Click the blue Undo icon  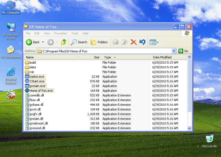point(142,42)
